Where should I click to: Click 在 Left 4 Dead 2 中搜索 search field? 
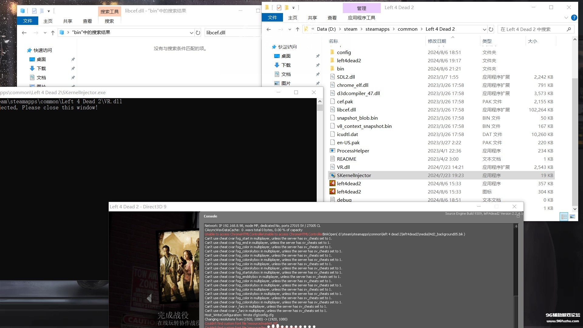tap(536, 29)
